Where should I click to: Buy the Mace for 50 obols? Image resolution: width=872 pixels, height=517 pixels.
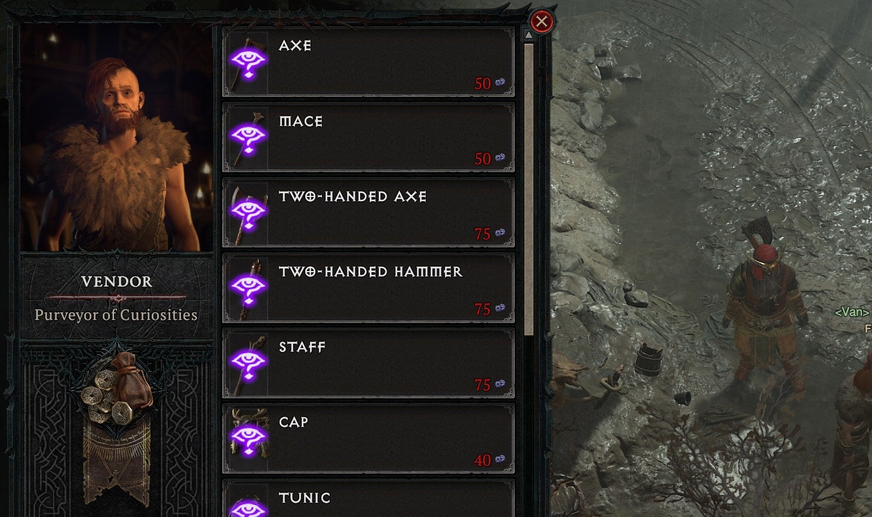point(369,137)
